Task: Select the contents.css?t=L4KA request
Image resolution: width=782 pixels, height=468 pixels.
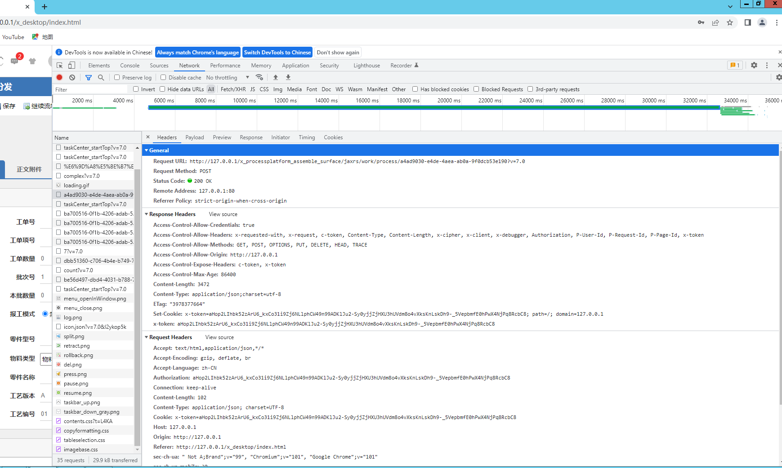Action: (94, 421)
